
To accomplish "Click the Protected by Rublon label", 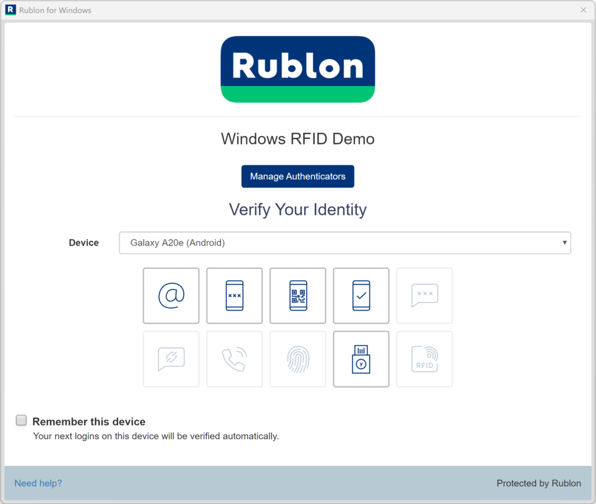I will (x=539, y=483).
